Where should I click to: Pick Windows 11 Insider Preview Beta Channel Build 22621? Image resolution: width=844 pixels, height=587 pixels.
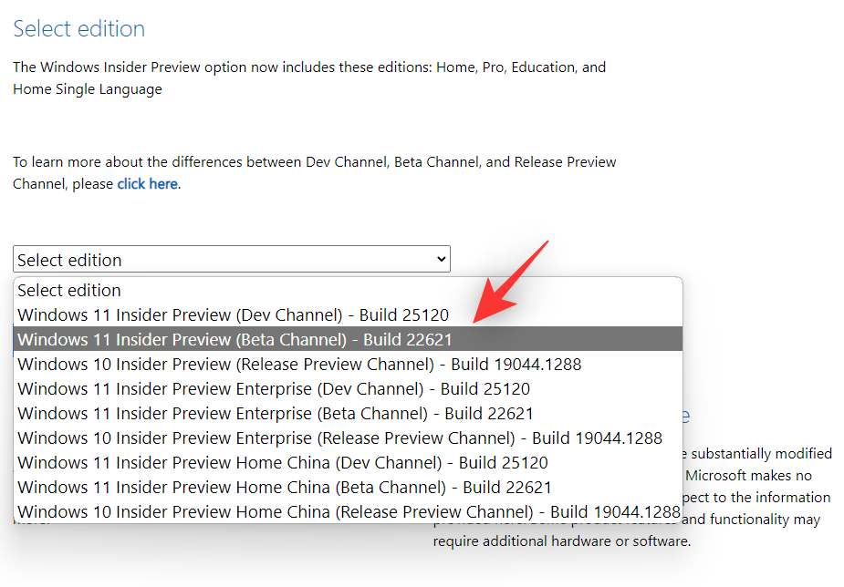[x=235, y=340]
